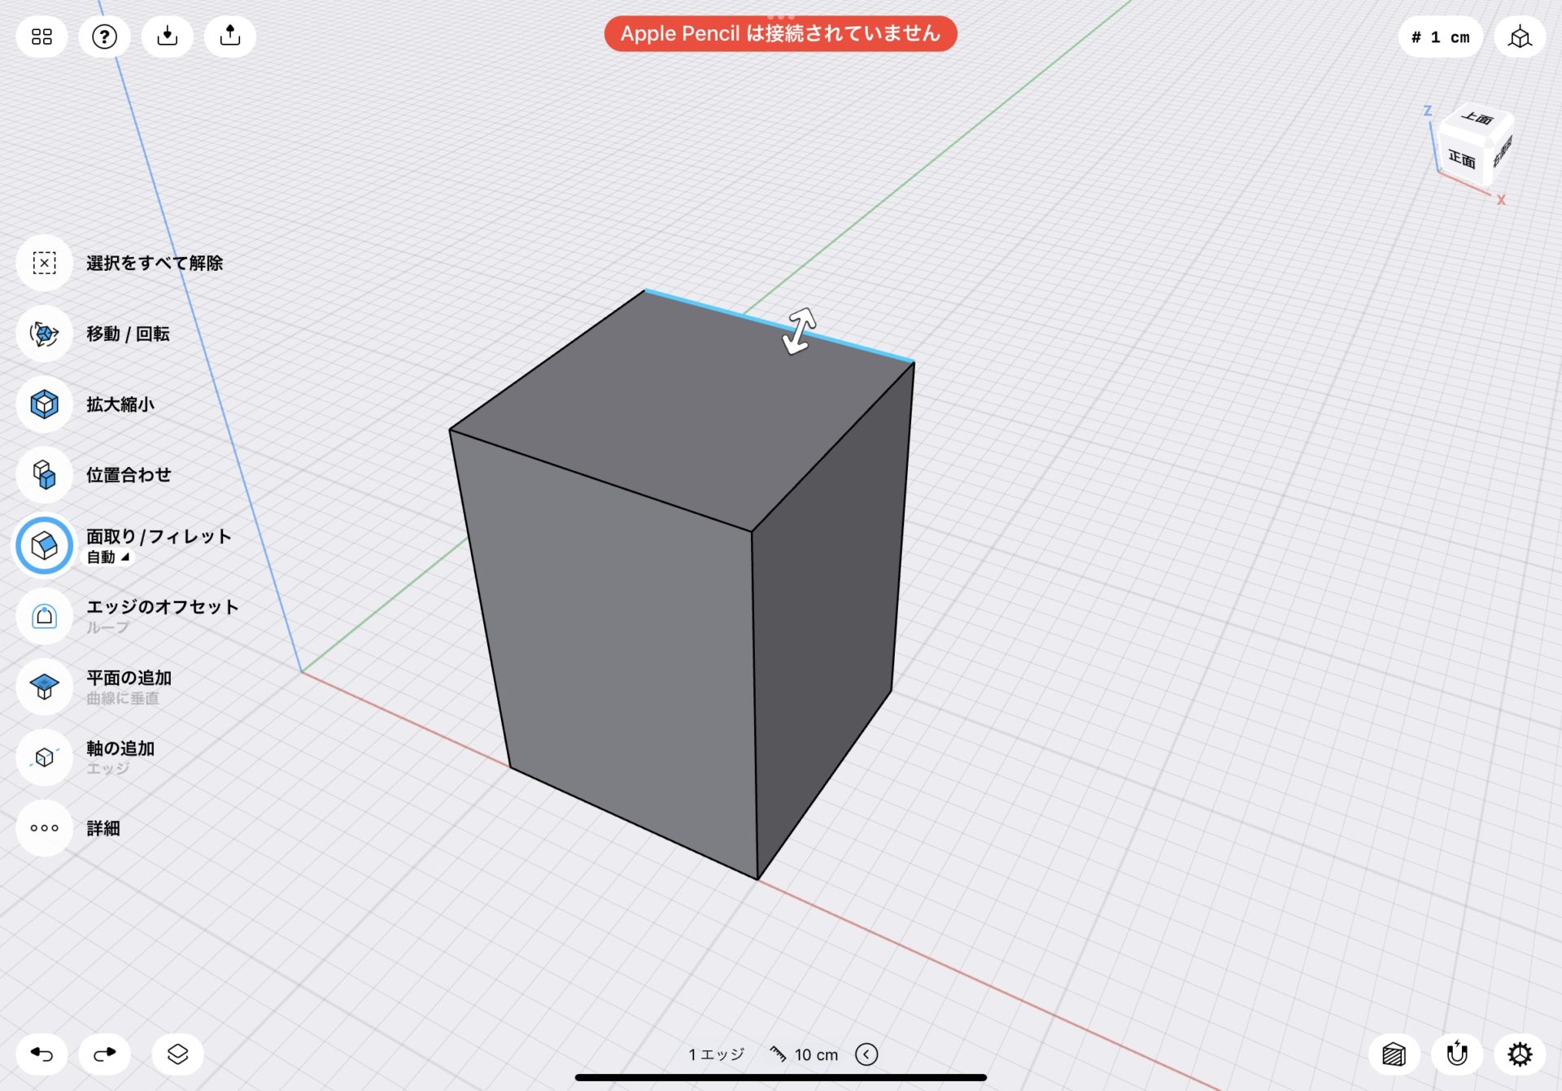Open 詳細 for more options
The height and width of the screenshot is (1091, 1562).
[44, 828]
